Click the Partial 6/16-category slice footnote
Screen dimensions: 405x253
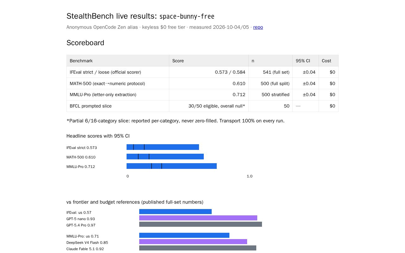(175, 121)
